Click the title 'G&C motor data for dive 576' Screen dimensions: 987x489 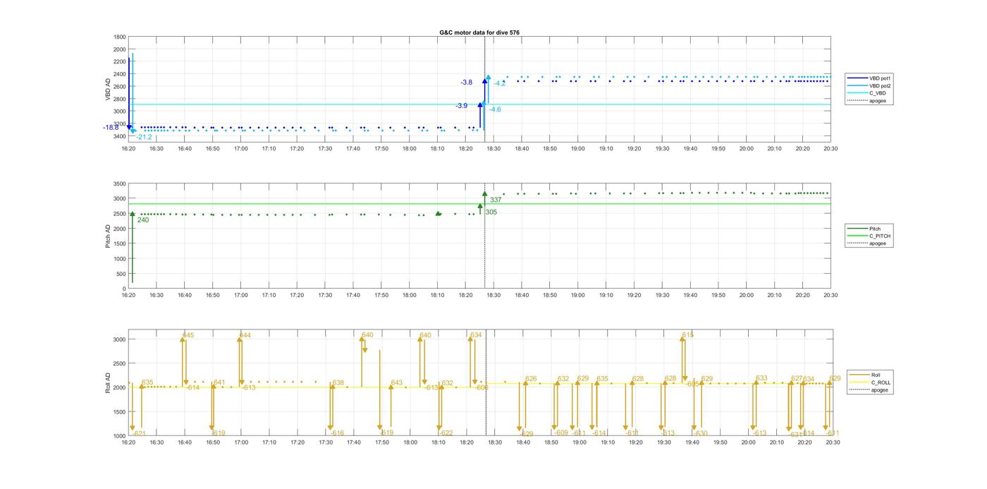(x=479, y=32)
